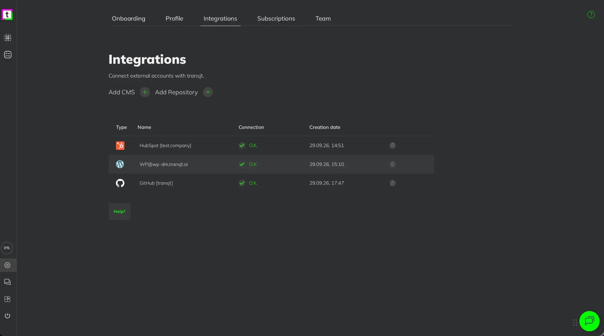Select the WP@wp-dm.transjt.ai name
Viewport: 604px width, 336px height.
pos(163,164)
